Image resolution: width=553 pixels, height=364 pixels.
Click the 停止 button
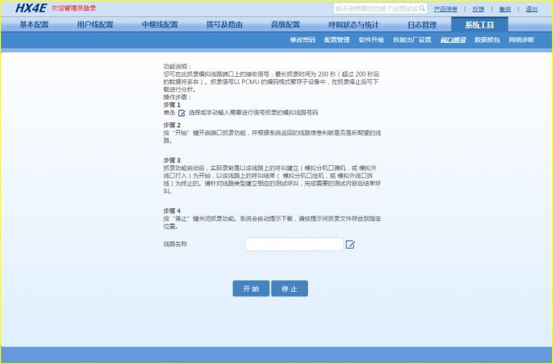[x=290, y=289]
